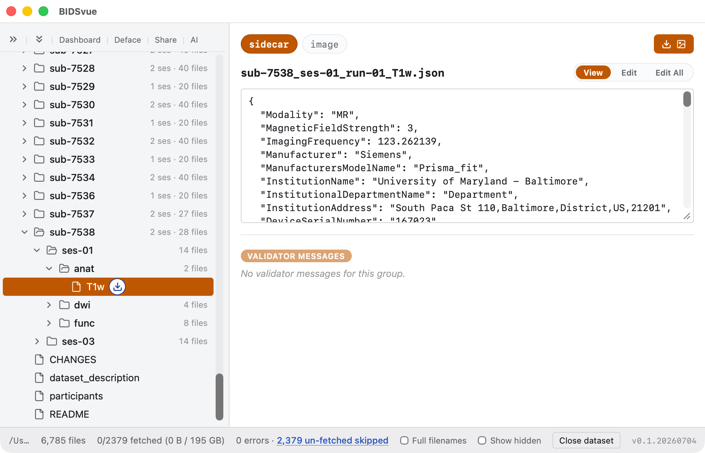Switch to Edit All mode
Viewport: 705px width, 453px height.
(x=669, y=72)
